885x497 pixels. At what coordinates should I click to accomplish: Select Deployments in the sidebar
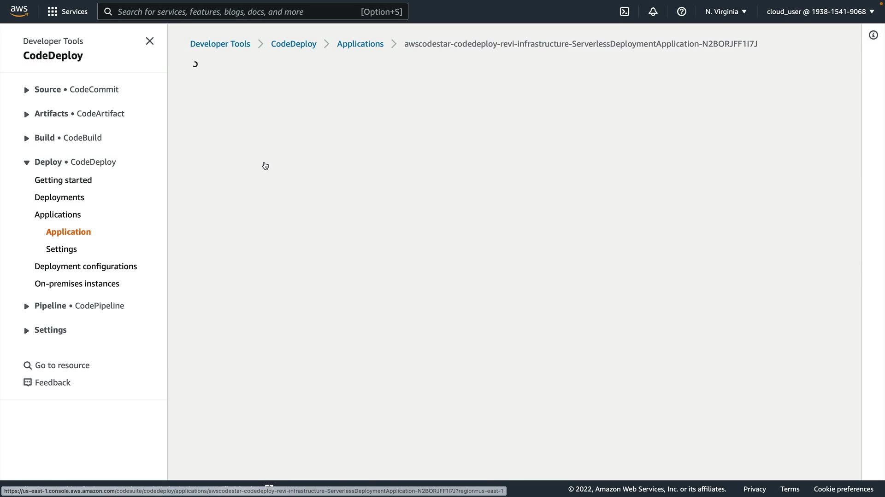(59, 197)
